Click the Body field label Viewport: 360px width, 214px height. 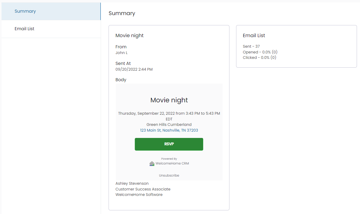[121, 80]
